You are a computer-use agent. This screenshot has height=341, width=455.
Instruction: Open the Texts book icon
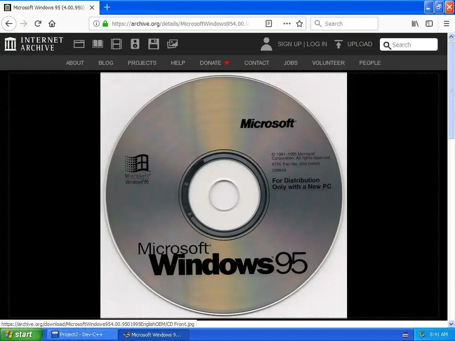(x=97, y=44)
